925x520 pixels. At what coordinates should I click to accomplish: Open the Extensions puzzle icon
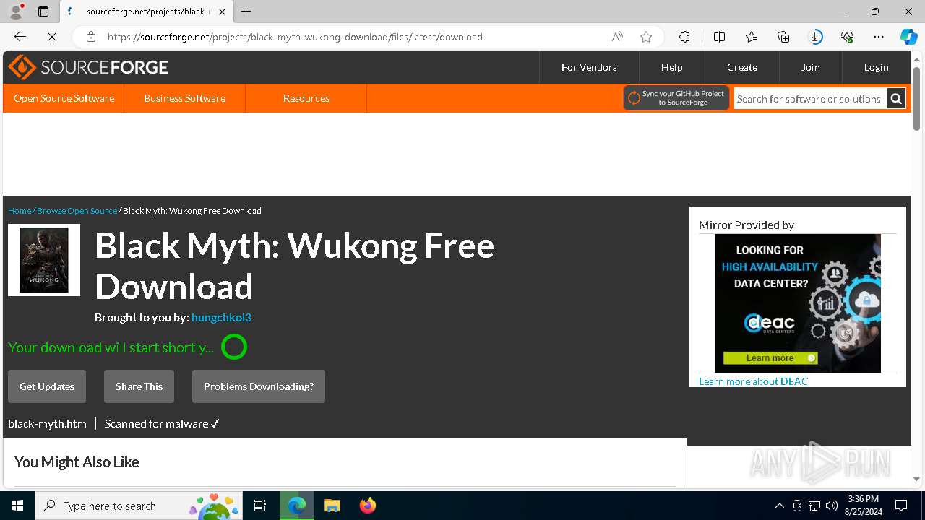[684, 37]
